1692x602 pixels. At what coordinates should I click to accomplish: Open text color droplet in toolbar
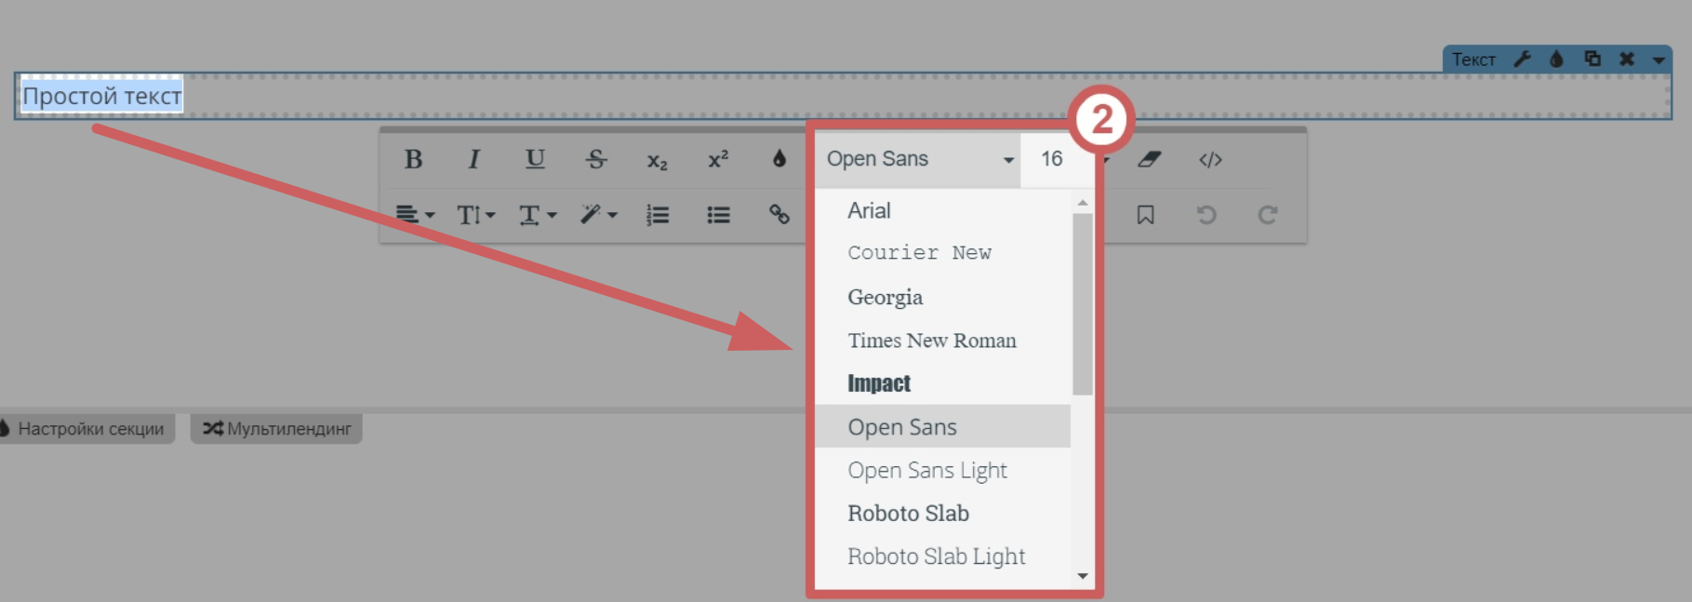point(779,159)
